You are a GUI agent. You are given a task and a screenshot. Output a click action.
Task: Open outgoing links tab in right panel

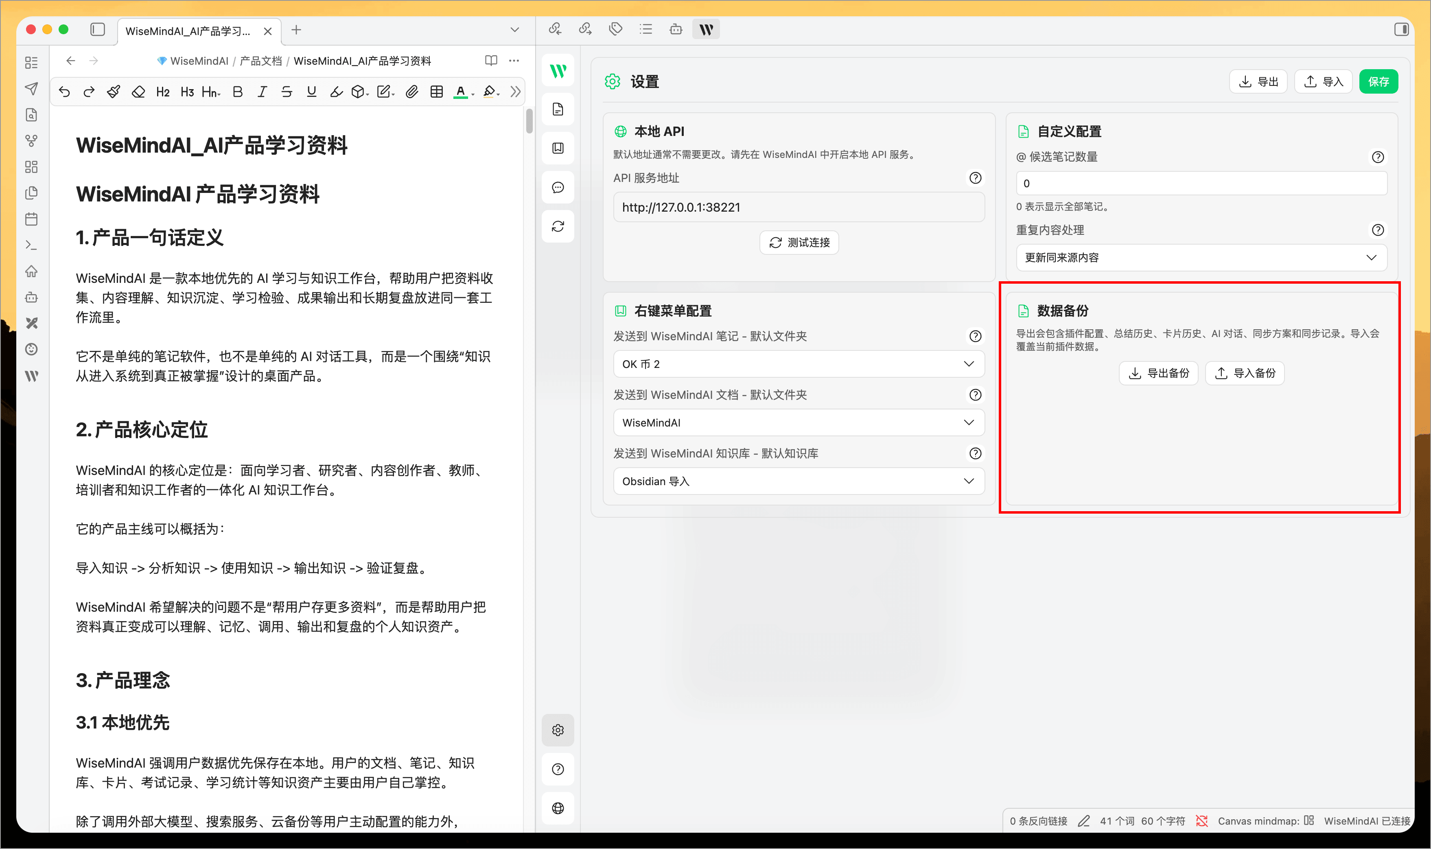point(585,29)
